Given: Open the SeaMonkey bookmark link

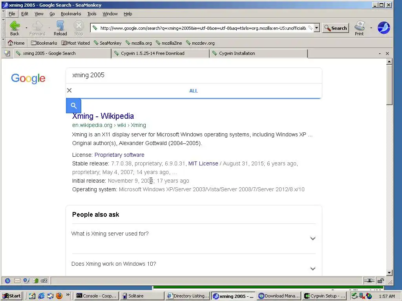Looking at the screenshot, I should (108, 43).
